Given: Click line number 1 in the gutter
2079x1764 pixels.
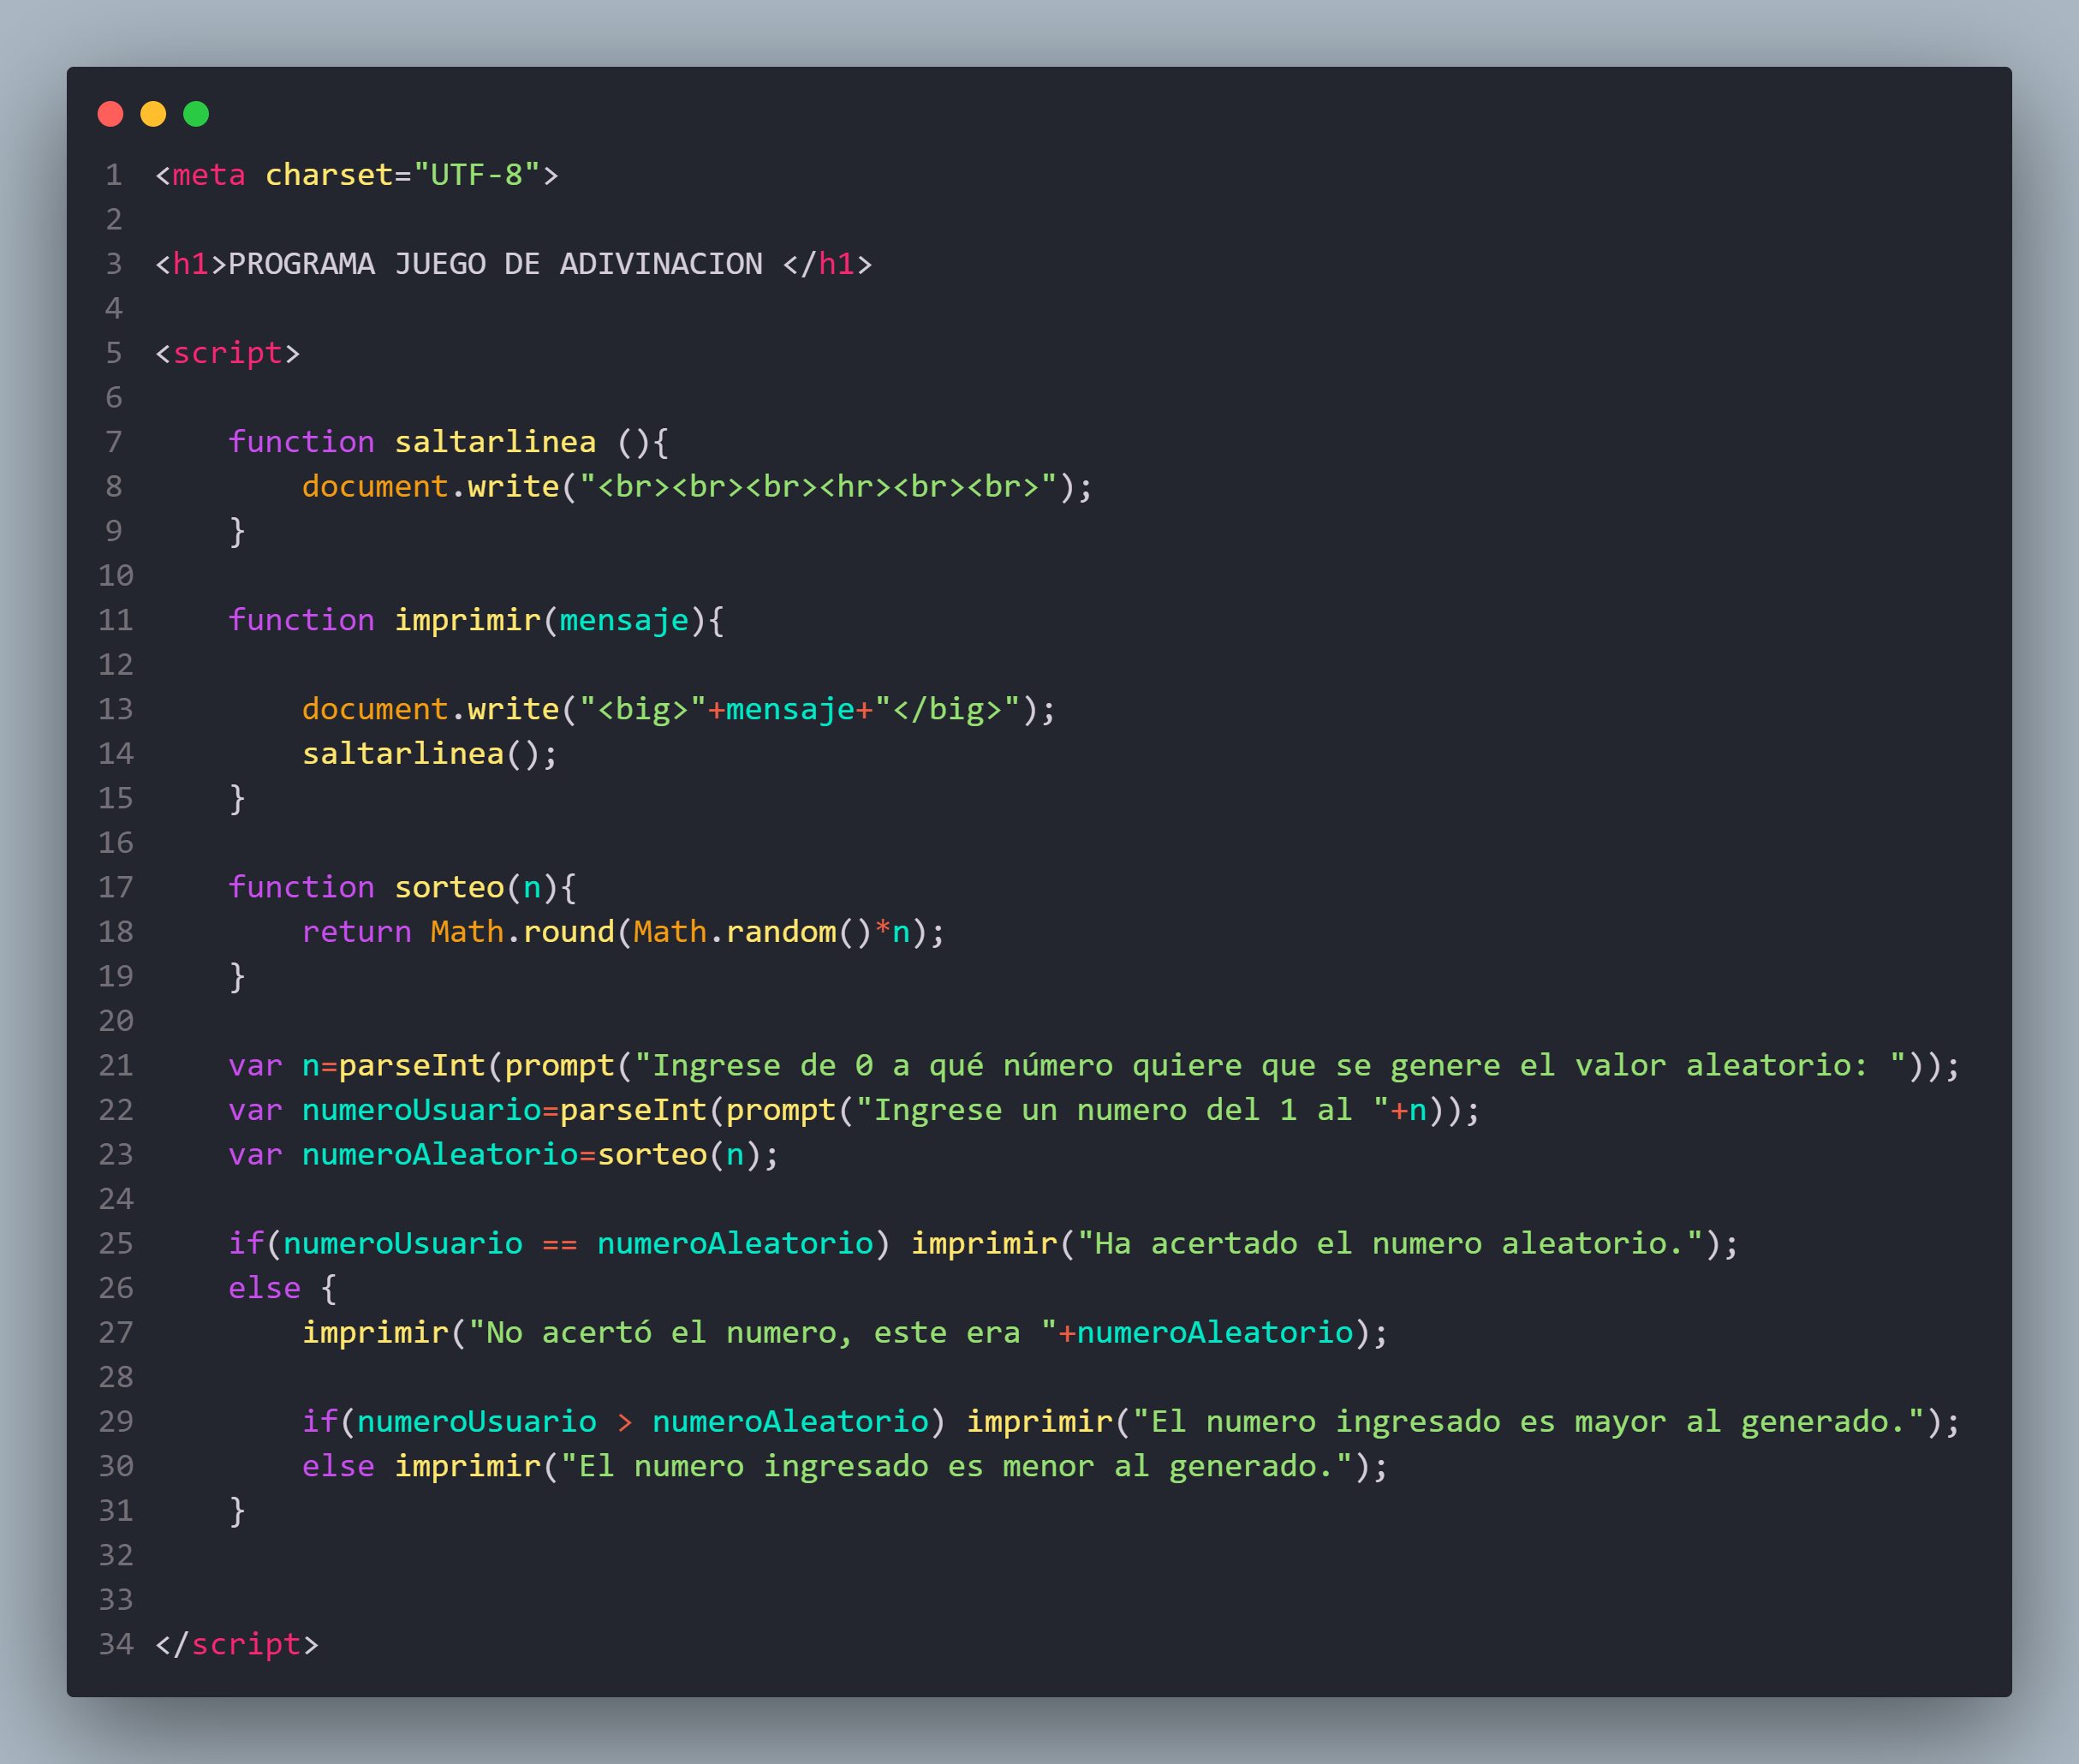Looking at the screenshot, I should point(114,175).
